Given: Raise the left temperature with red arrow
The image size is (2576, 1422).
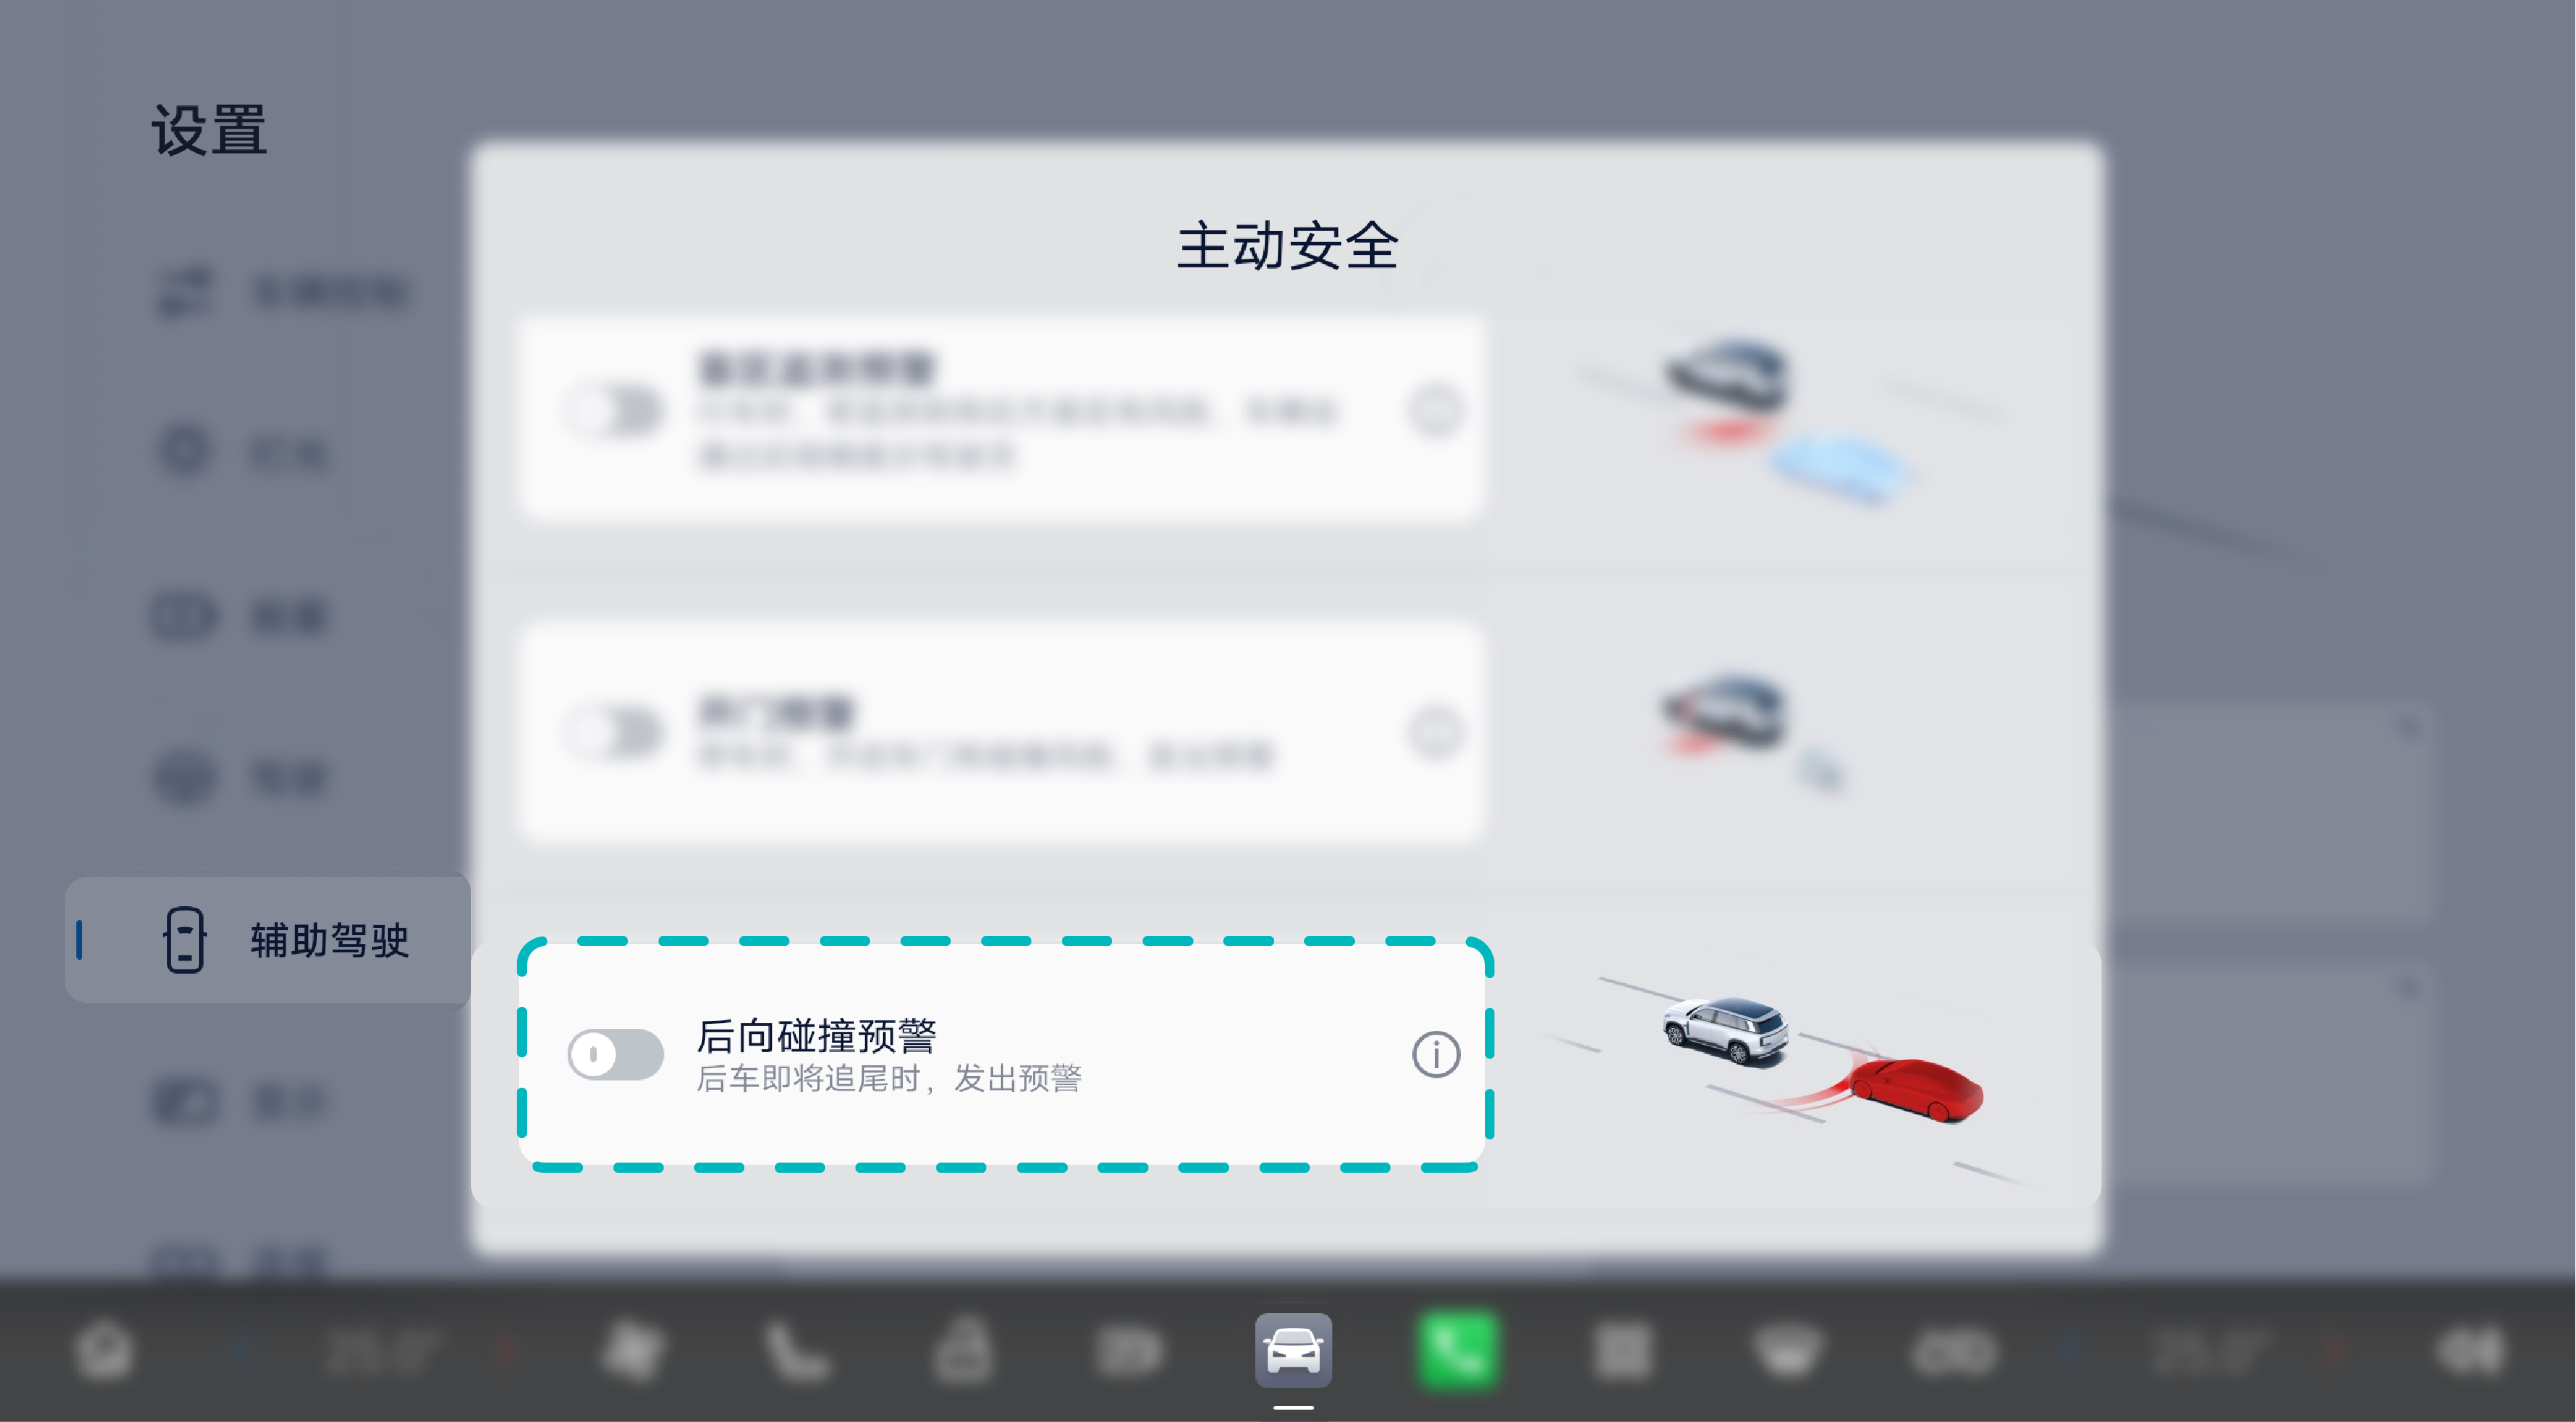Looking at the screenshot, I should pos(506,1351).
